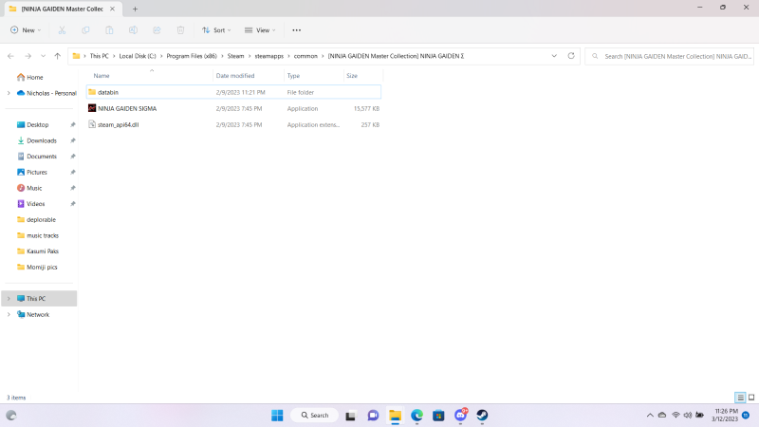This screenshot has height=427, width=759.
Task: Click the Wi-Fi network tray icon
Action: pyautogui.click(x=676, y=415)
